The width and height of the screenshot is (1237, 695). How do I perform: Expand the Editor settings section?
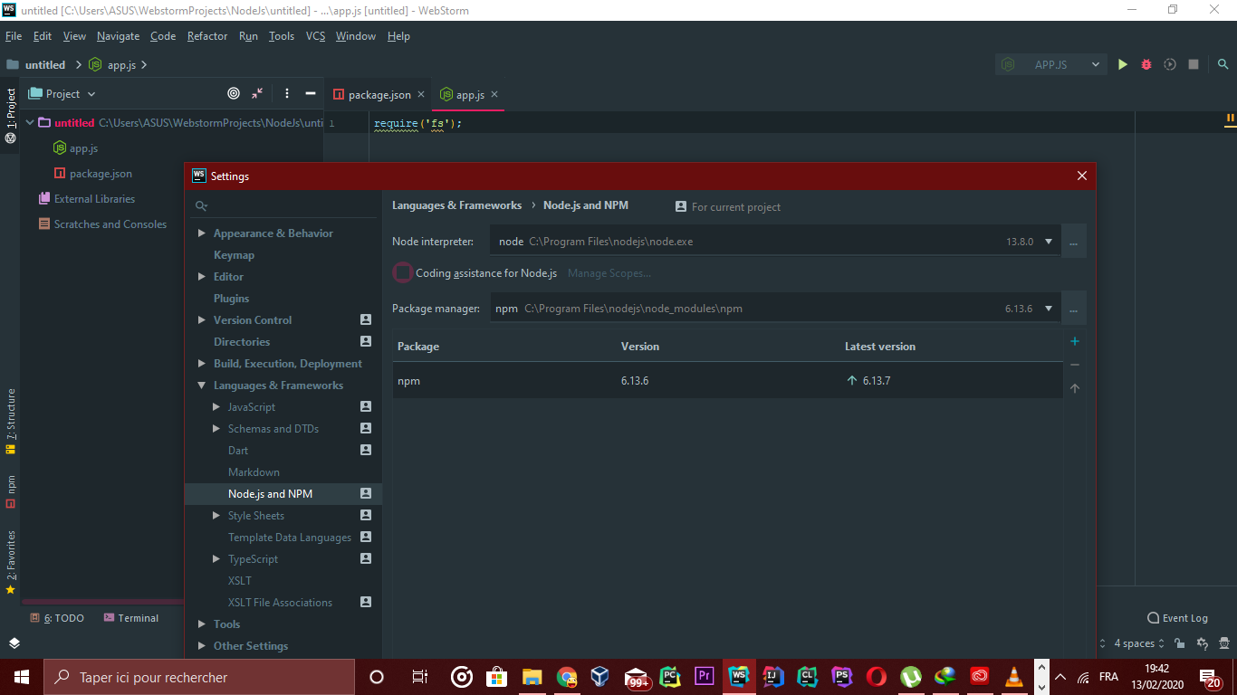coord(202,277)
